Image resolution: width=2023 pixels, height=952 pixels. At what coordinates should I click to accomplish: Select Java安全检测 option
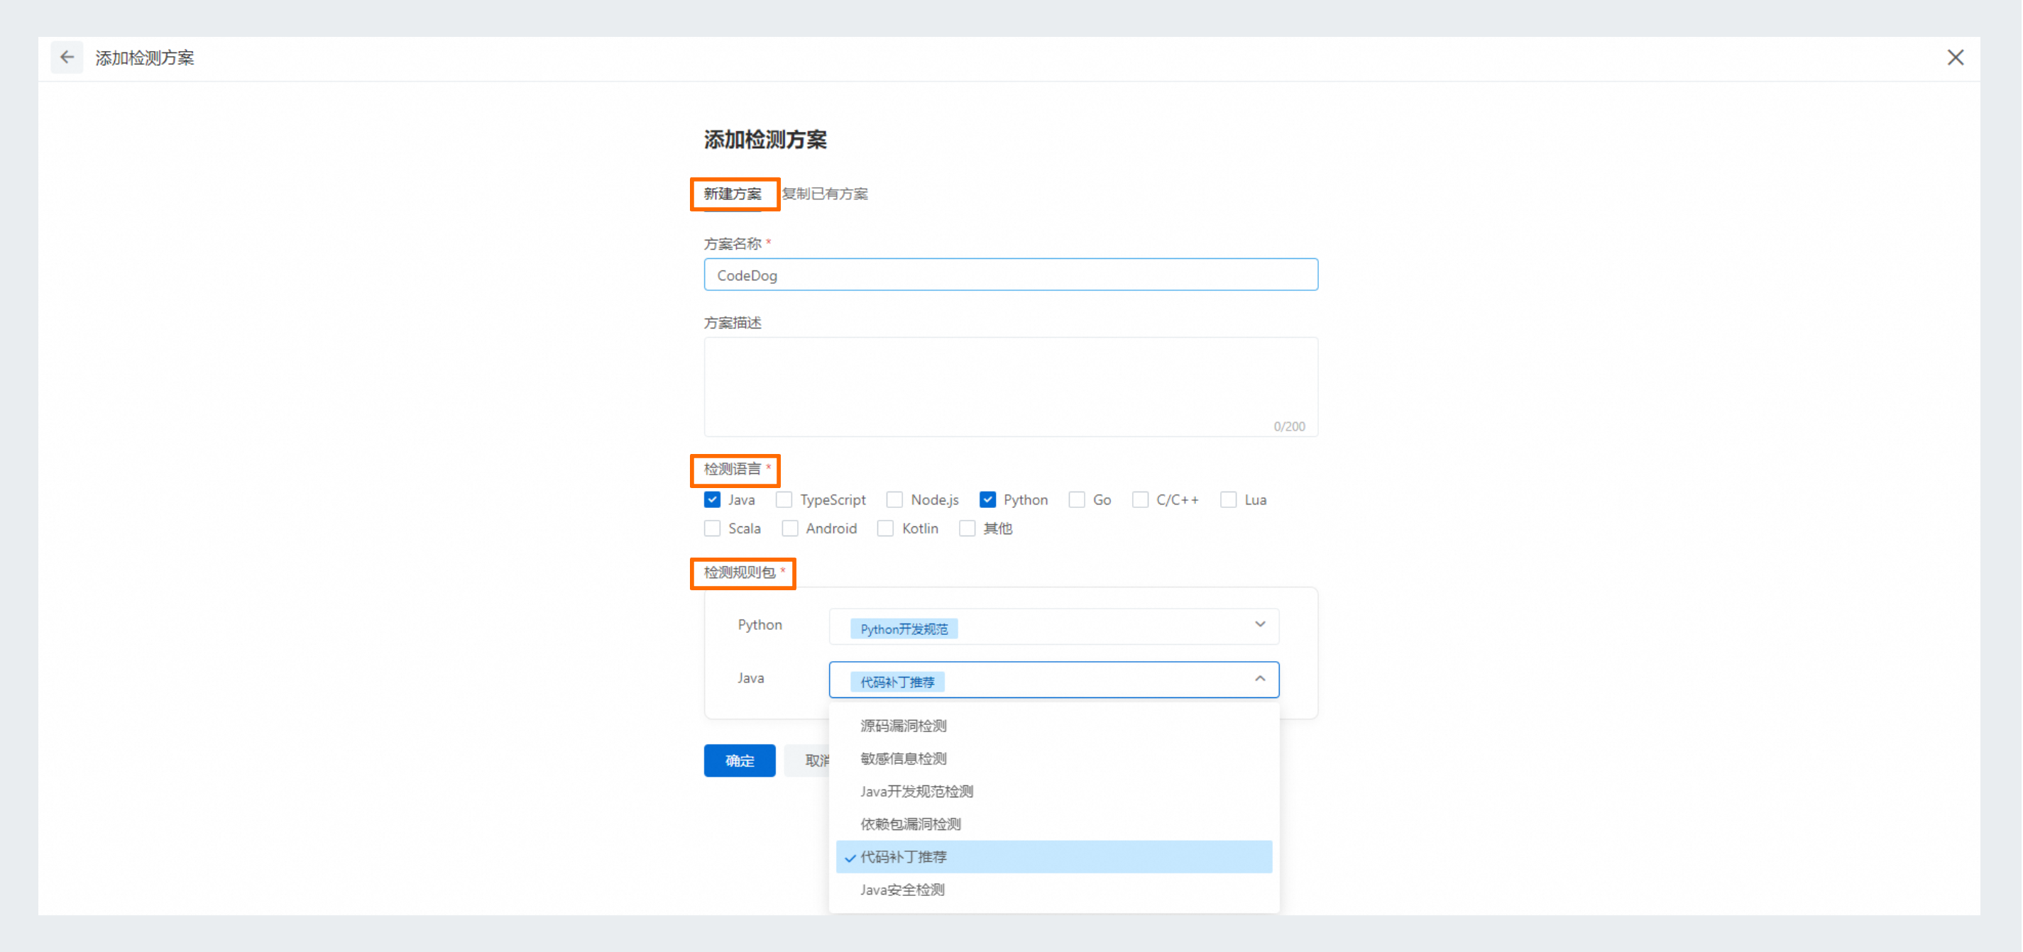901,890
